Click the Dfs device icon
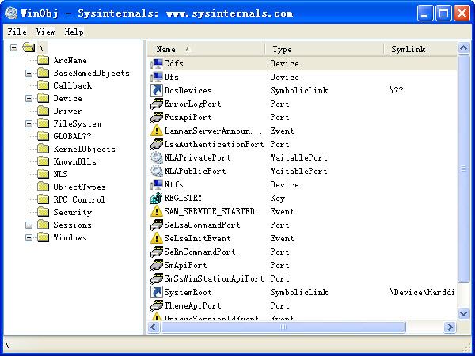Image resolution: width=475 pixels, height=356 pixels. [157, 77]
